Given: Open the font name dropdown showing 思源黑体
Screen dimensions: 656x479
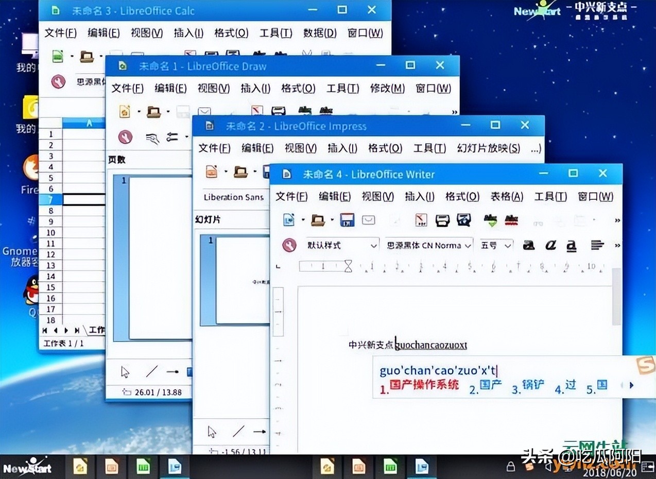Looking at the screenshot, I should (427, 245).
